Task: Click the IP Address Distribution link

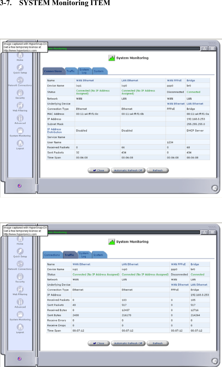Action: tap(54, 131)
